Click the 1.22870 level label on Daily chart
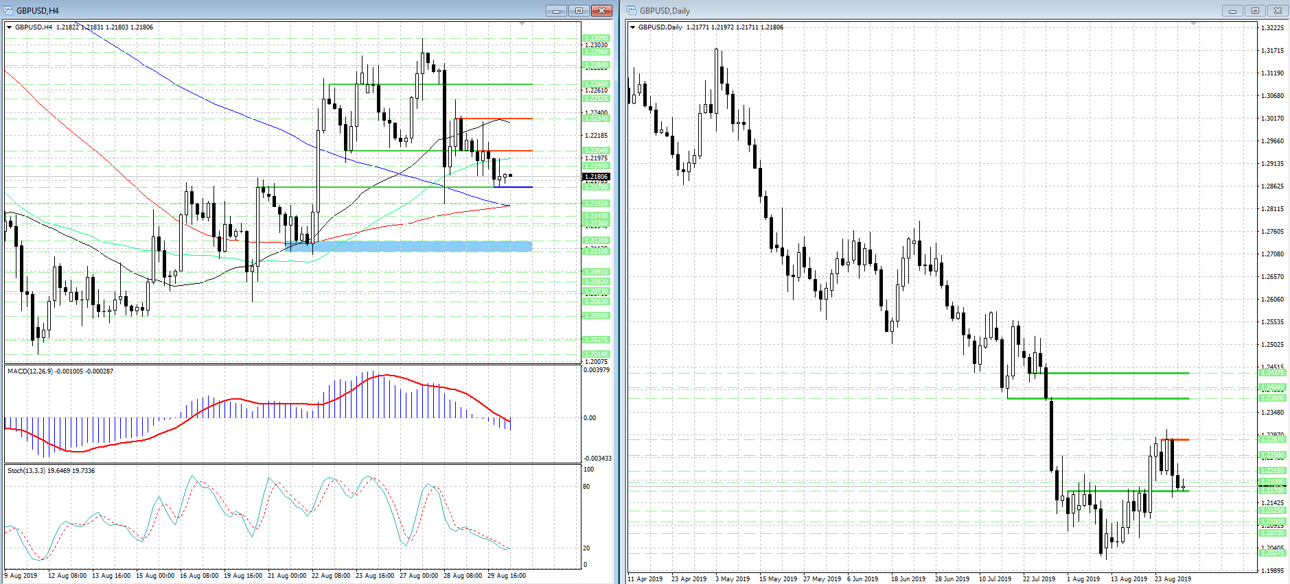1290x584 pixels. coord(1273,439)
